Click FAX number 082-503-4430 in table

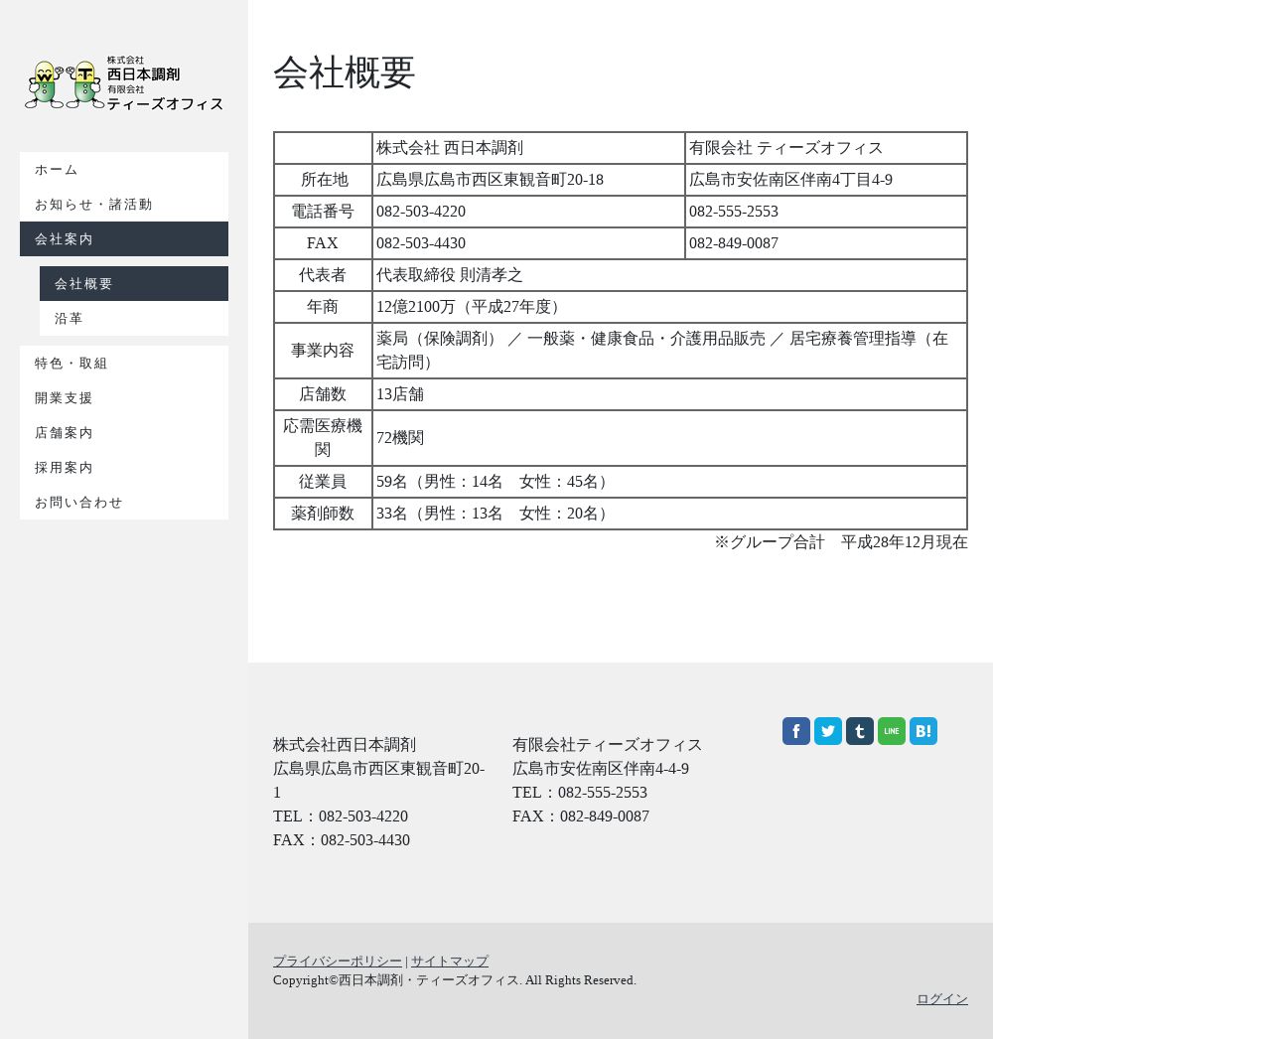[x=528, y=243]
